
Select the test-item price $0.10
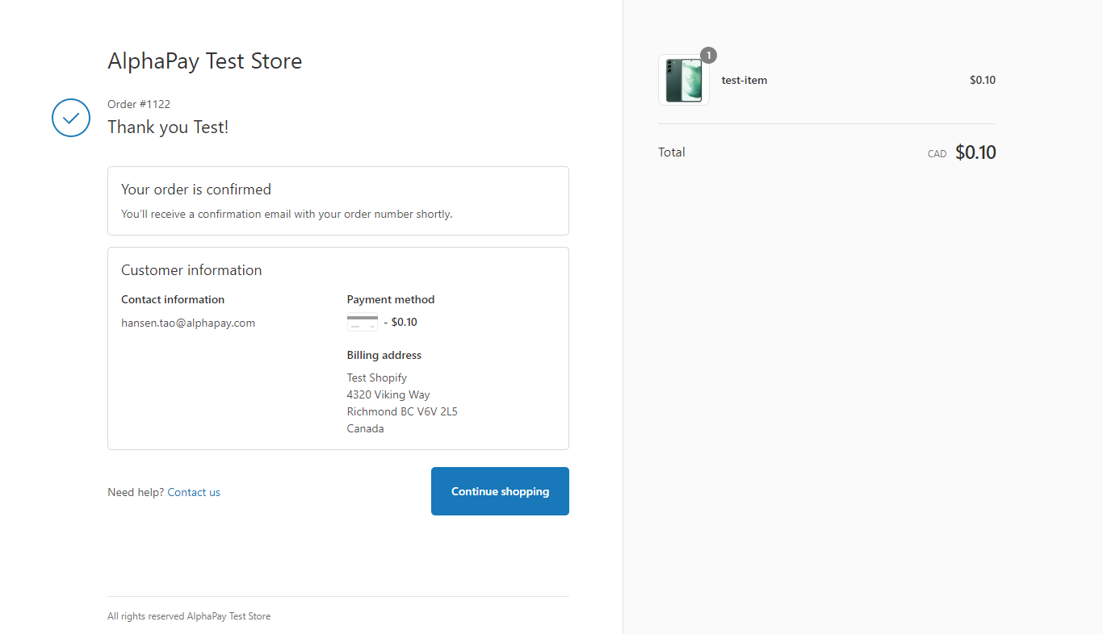tap(983, 80)
